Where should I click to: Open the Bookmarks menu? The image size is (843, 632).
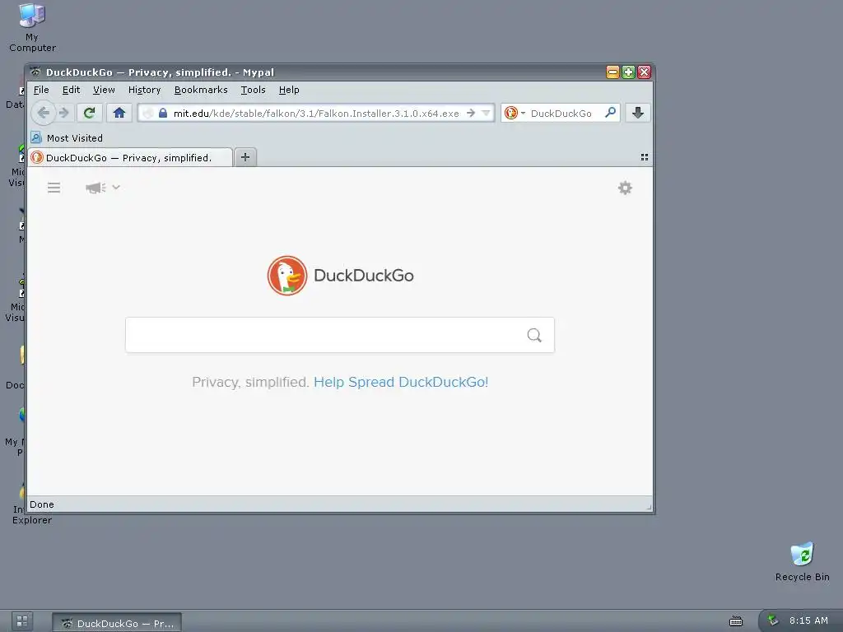click(x=201, y=90)
